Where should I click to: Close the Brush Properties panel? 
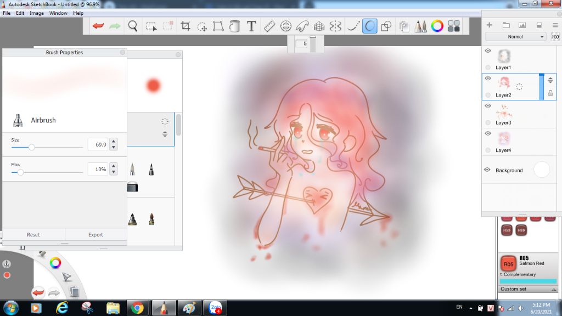point(122,52)
